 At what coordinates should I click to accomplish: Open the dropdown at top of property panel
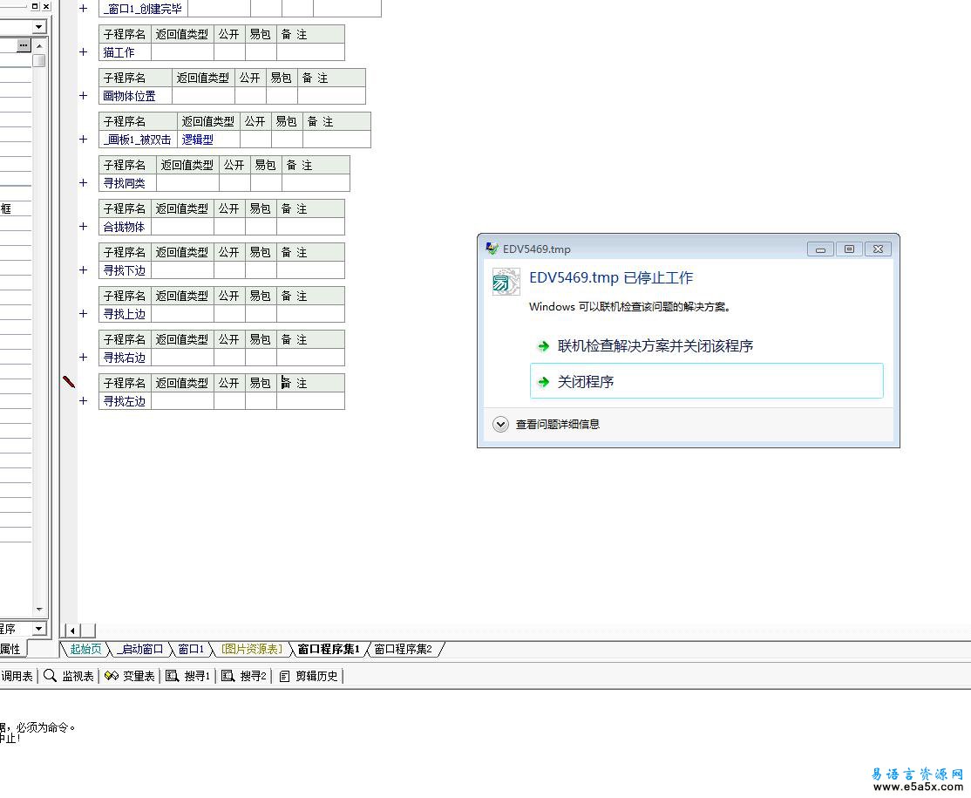(x=38, y=27)
